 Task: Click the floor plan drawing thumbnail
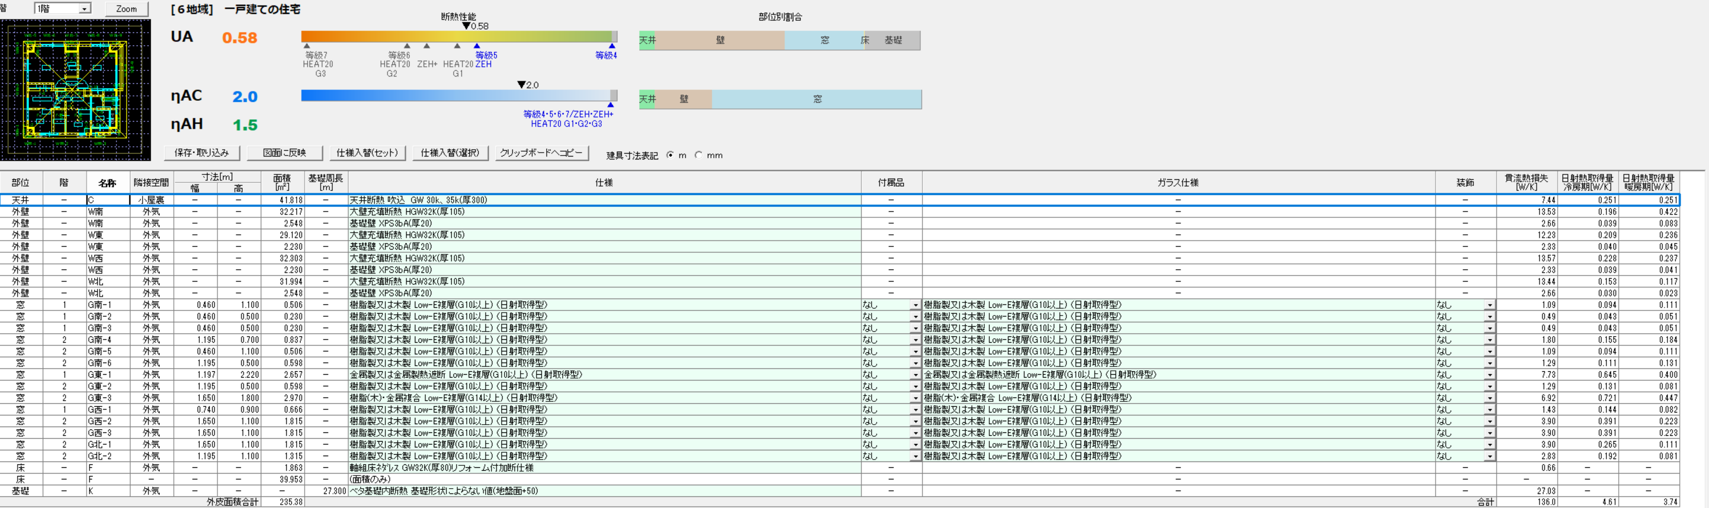tap(75, 90)
